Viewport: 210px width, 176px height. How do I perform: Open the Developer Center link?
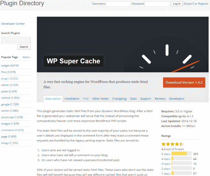[x=13, y=24]
